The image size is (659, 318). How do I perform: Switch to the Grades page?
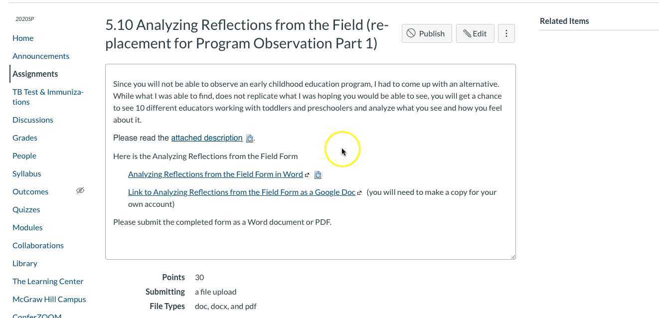coord(25,138)
